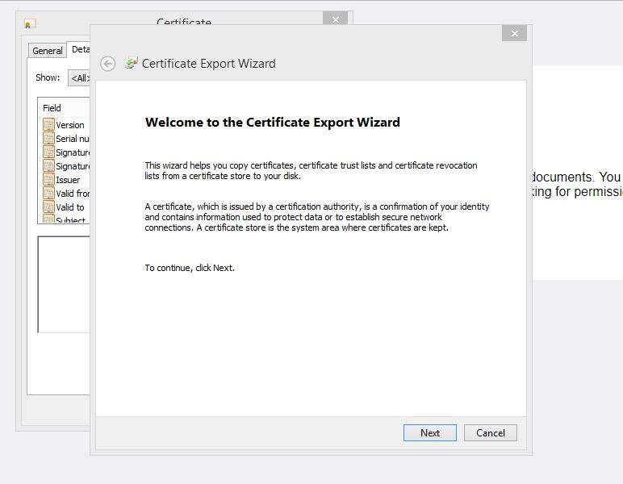Switch to the Details tab

tap(80, 49)
